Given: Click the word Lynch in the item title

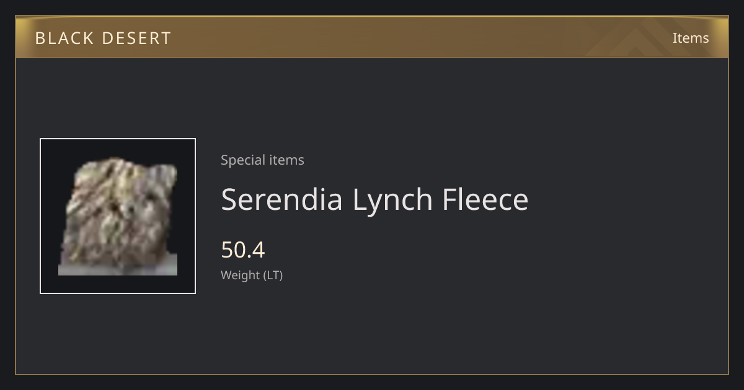Looking at the screenshot, I should (x=392, y=199).
